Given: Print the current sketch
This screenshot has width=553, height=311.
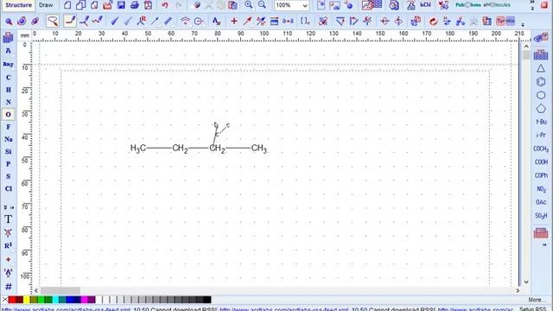Looking at the screenshot, I should click(x=135, y=5).
